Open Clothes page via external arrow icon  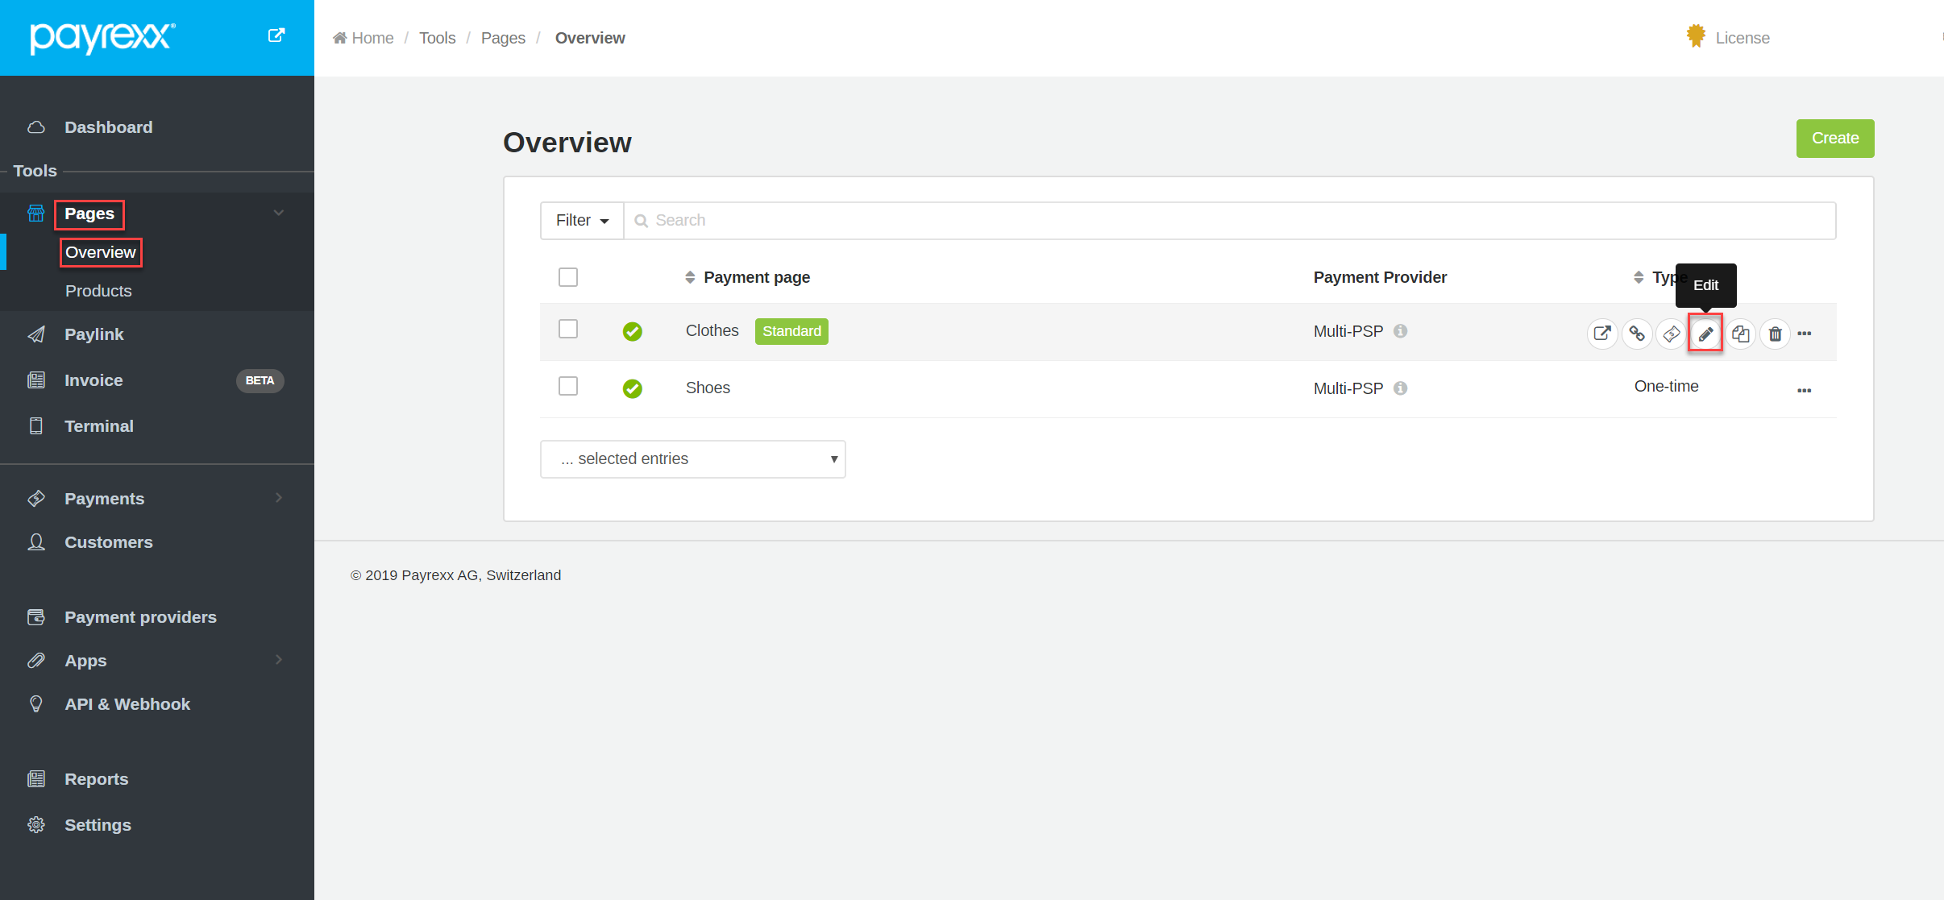pyautogui.click(x=1601, y=334)
